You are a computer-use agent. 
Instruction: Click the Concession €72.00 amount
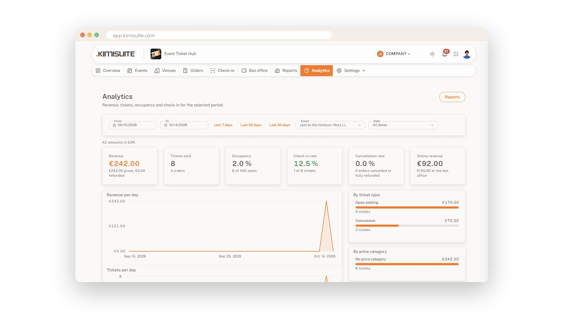coord(451,221)
